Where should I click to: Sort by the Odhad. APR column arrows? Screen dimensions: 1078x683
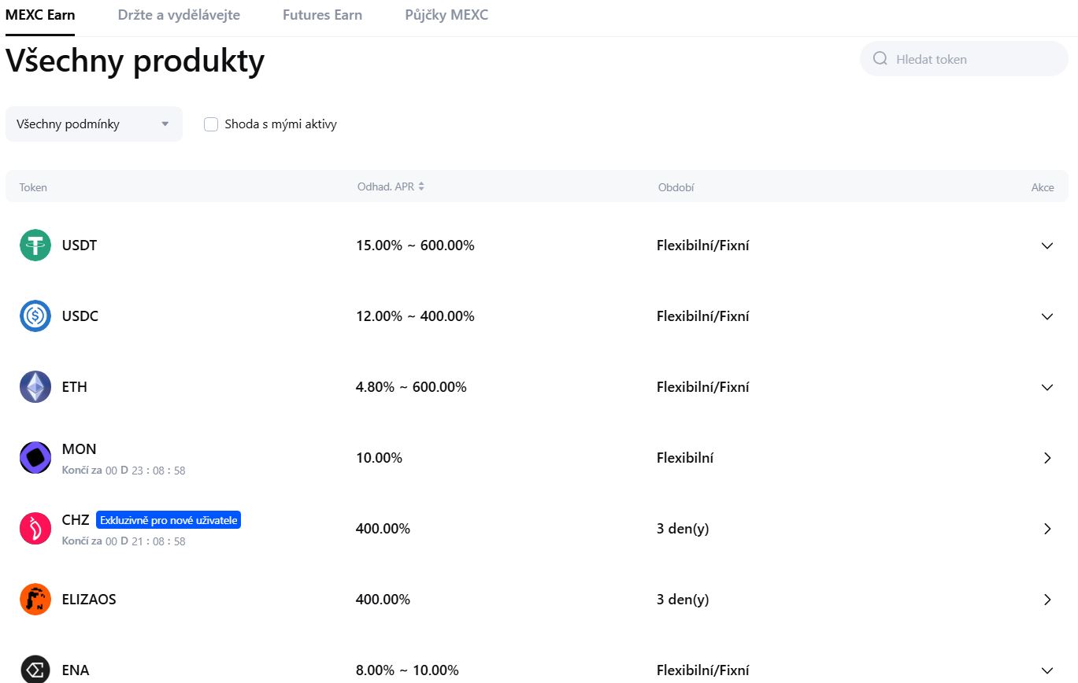(421, 186)
